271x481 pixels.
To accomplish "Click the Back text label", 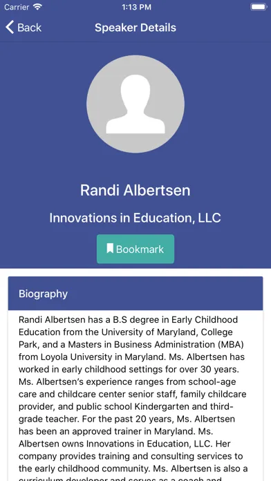I will [29, 28].
